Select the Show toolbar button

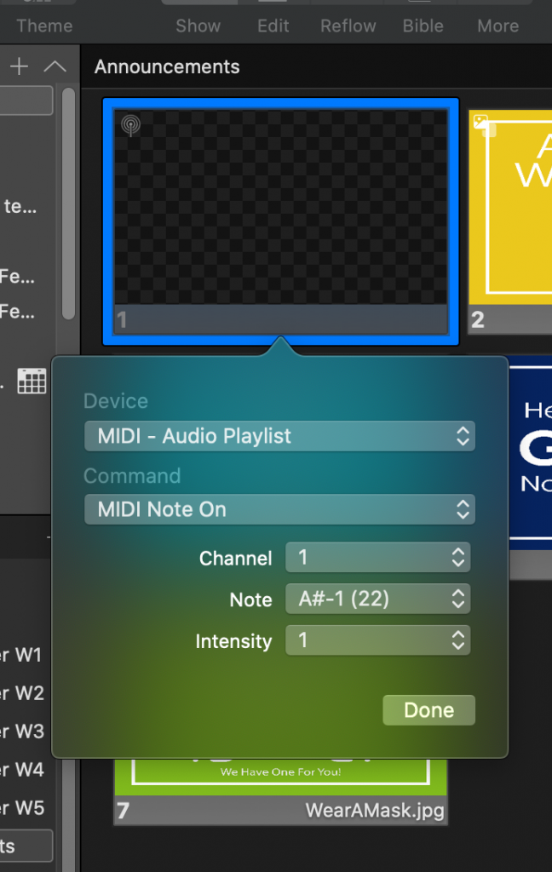coord(198,26)
